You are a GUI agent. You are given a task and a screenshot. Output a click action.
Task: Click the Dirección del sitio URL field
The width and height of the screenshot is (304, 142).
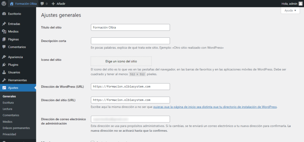130,100
